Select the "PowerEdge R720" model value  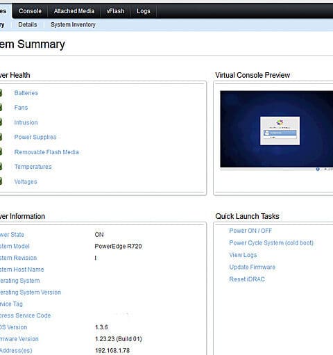click(x=118, y=246)
